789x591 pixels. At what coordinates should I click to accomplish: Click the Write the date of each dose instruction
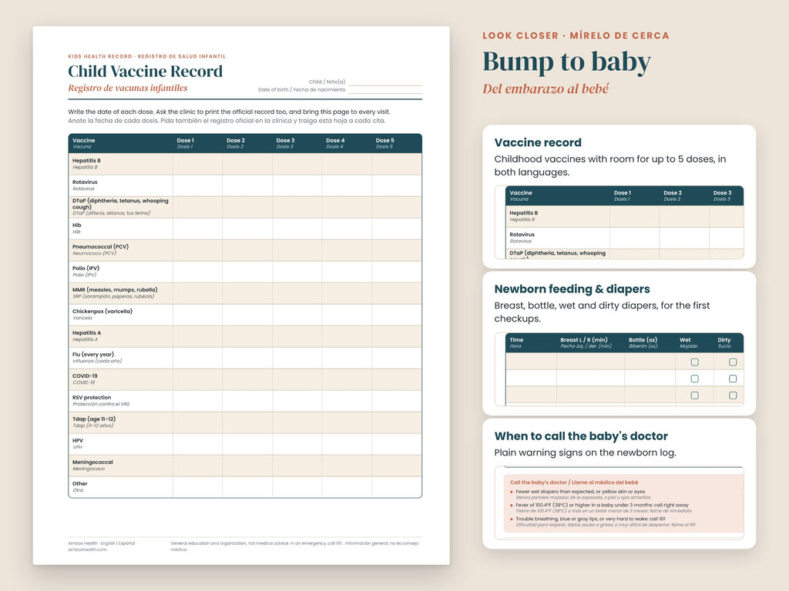click(229, 112)
